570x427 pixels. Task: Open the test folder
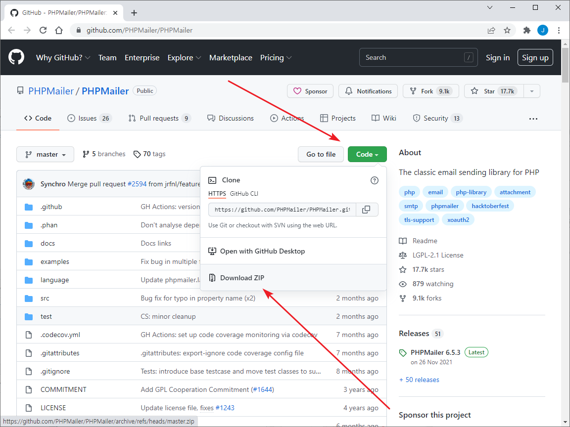click(46, 316)
